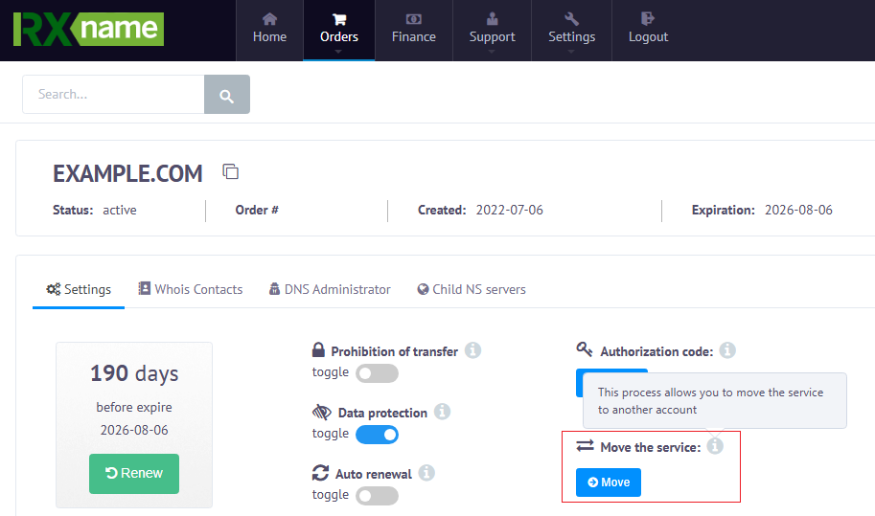Click the Auto renewal info icon
The width and height of the screenshot is (875, 516).
point(426,473)
